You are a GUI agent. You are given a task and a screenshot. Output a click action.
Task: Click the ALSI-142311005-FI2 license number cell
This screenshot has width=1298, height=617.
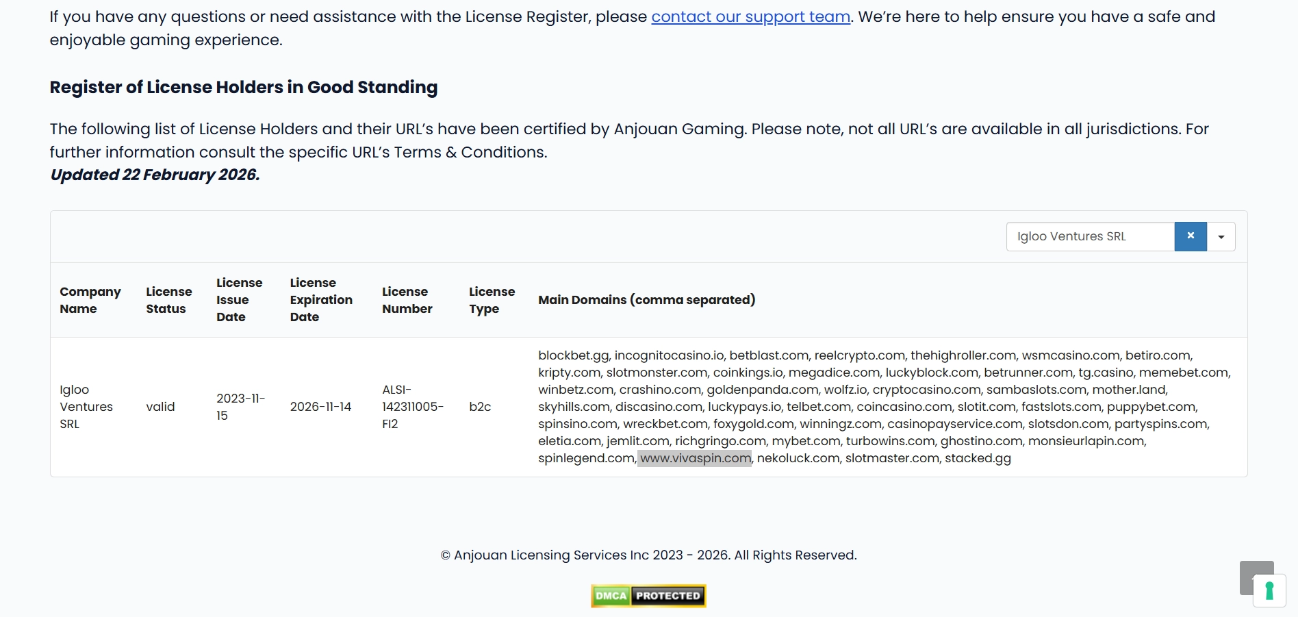point(412,407)
